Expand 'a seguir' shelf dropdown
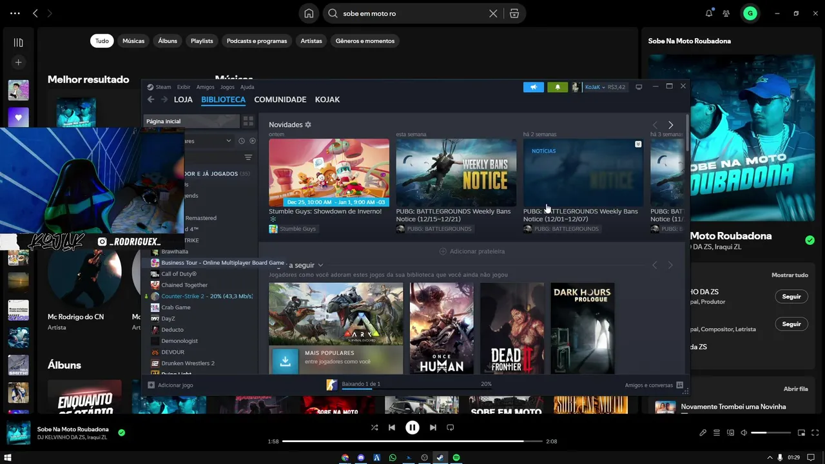825x464 pixels. click(320, 265)
